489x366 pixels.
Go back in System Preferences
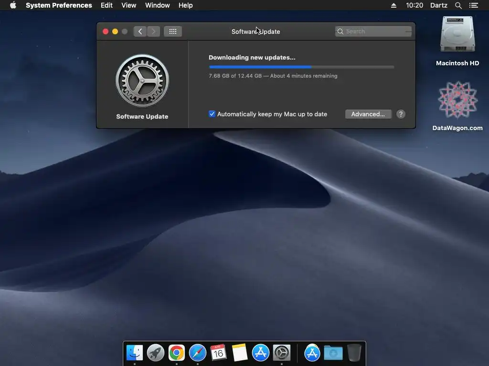click(140, 31)
